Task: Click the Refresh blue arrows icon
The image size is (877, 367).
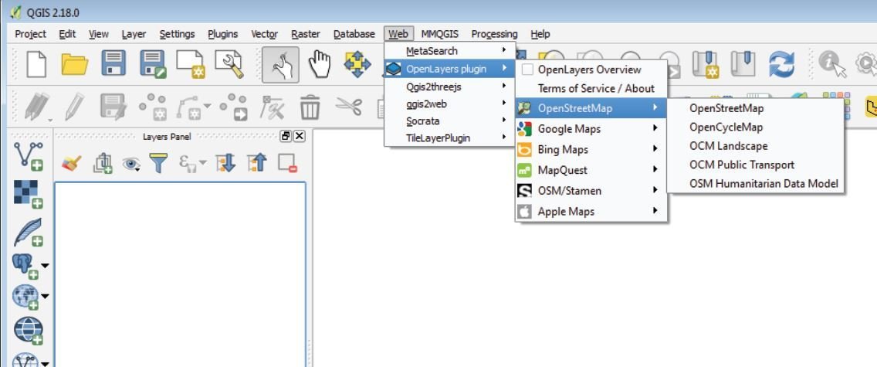Action: pos(781,64)
